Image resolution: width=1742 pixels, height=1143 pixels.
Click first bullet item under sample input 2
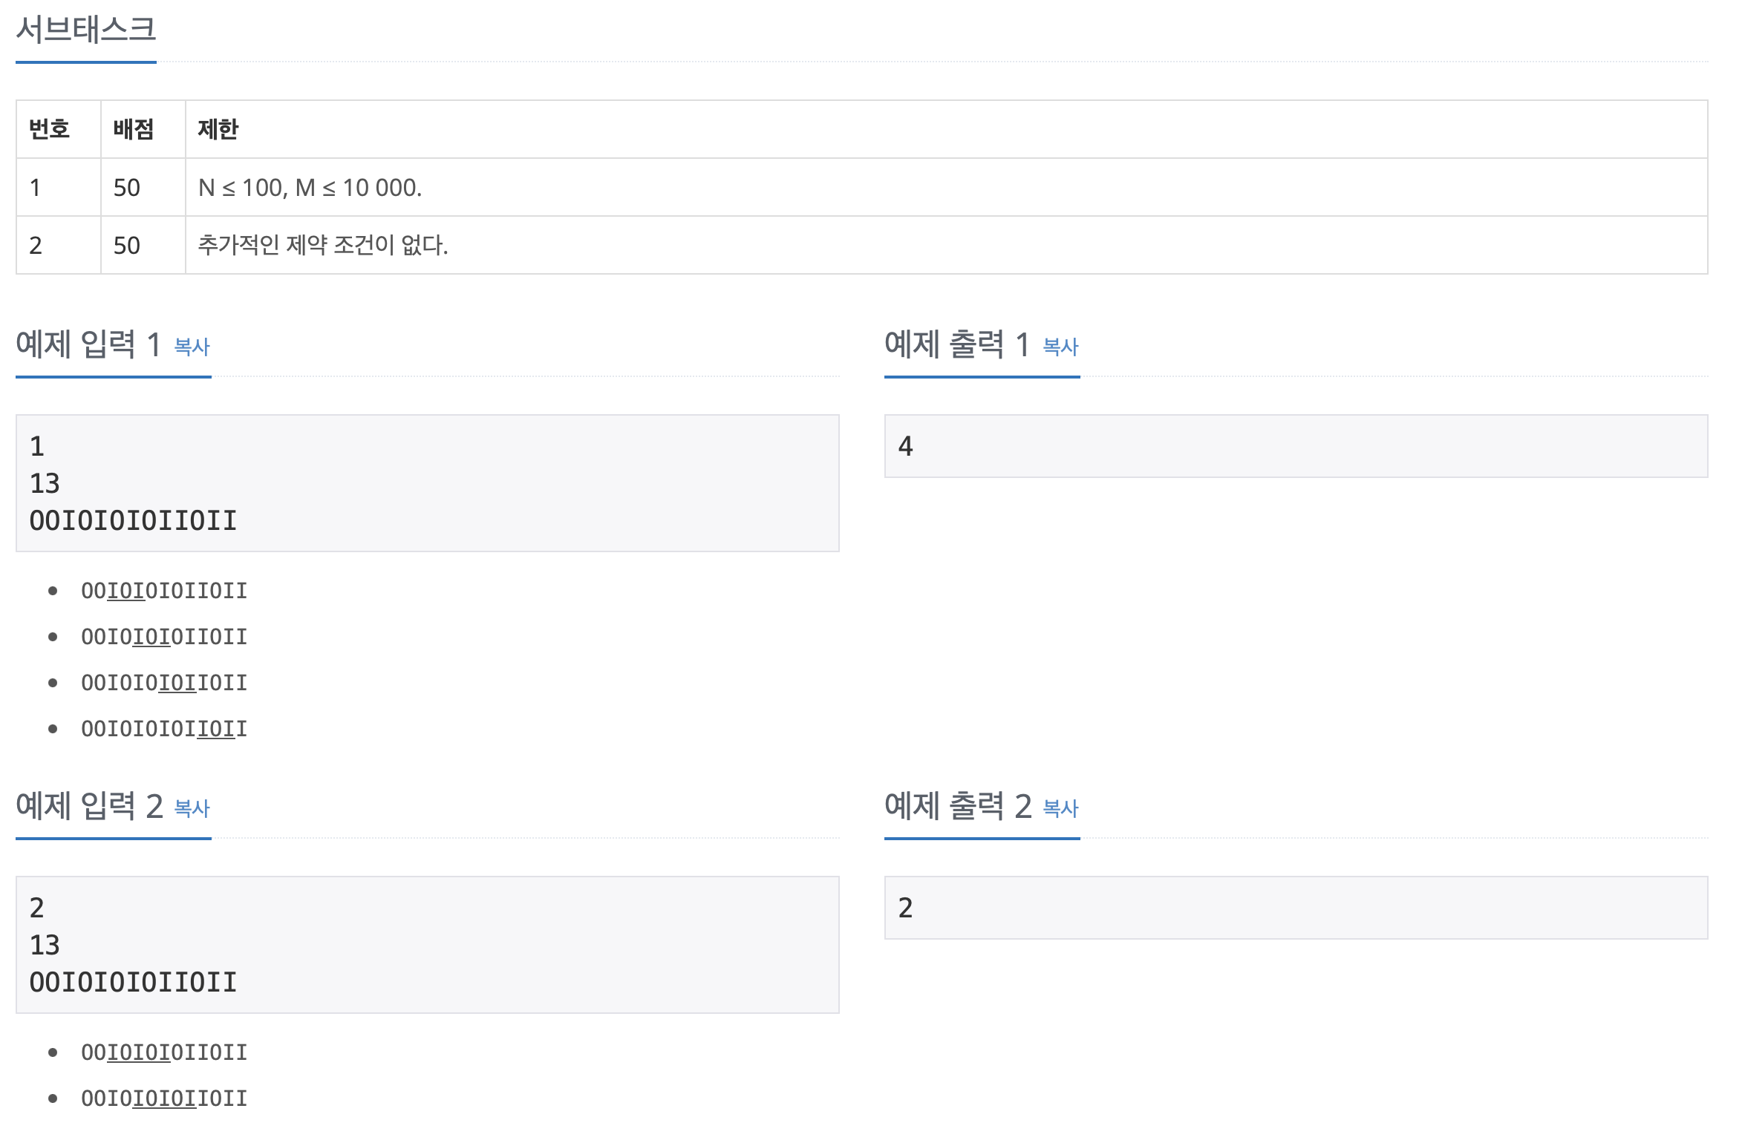pos(164,1051)
